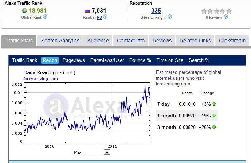The height and width of the screenshot is (163, 251).
Task: Open the Max time range dropdown
Action: click(x=91, y=152)
